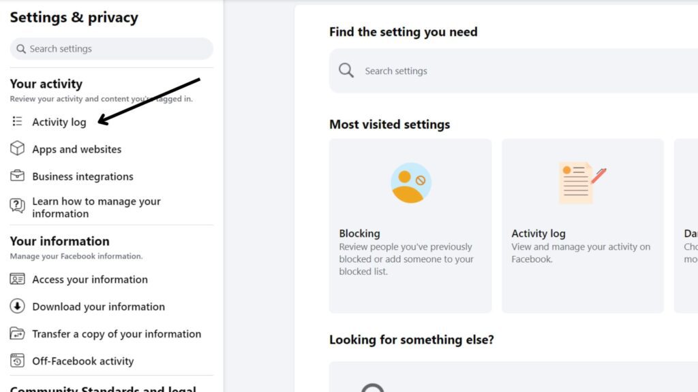Click the download arrow icon in the sidebar

pos(16,306)
